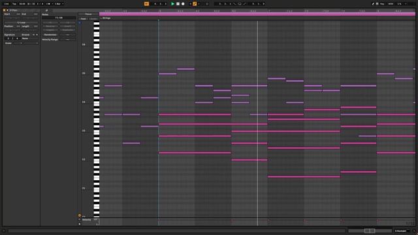Toggle the punch-out switch icon
The width and height of the screenshot is (418, 235).
pyautogui.click(x=244, y=4)
